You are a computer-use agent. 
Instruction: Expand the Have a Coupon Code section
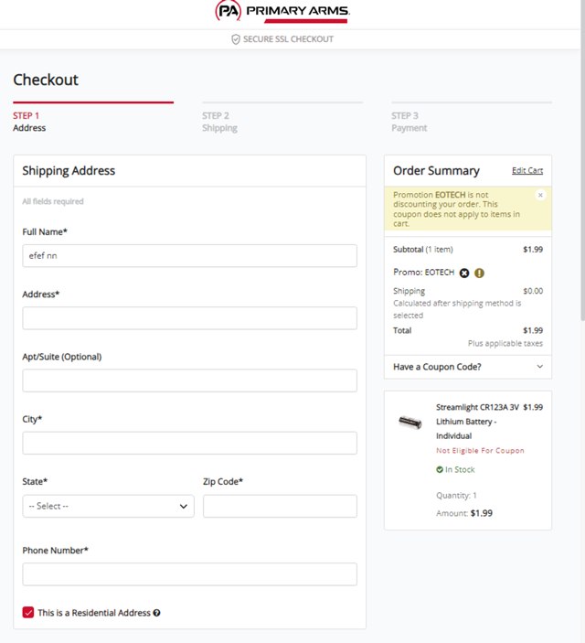point(467,367)
